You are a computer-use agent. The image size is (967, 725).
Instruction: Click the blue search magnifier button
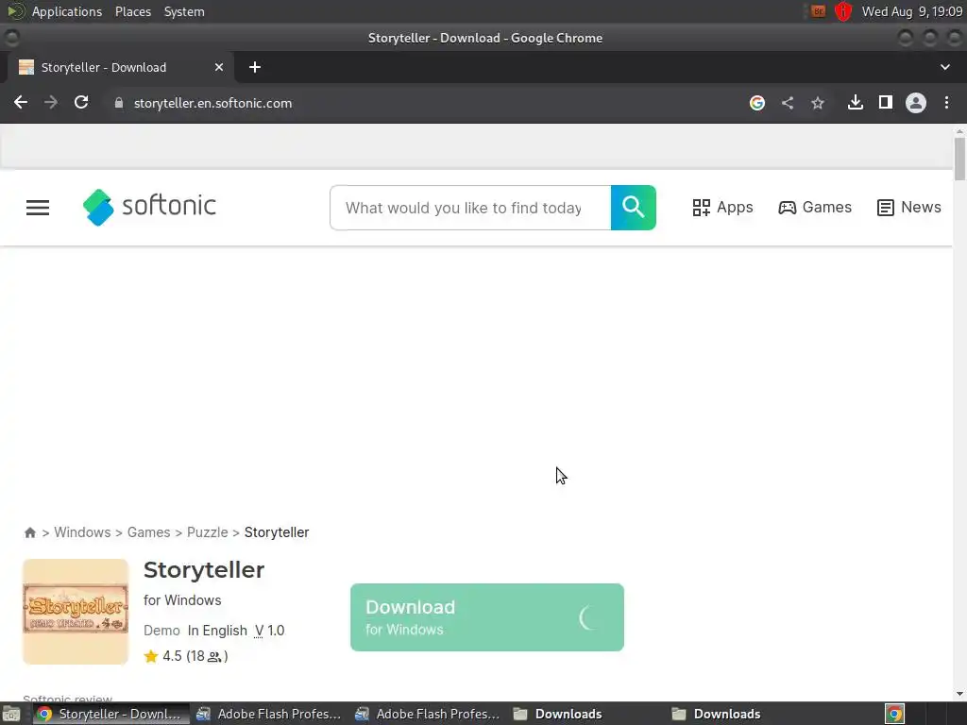pyautogui.click(x=634, y=208)
